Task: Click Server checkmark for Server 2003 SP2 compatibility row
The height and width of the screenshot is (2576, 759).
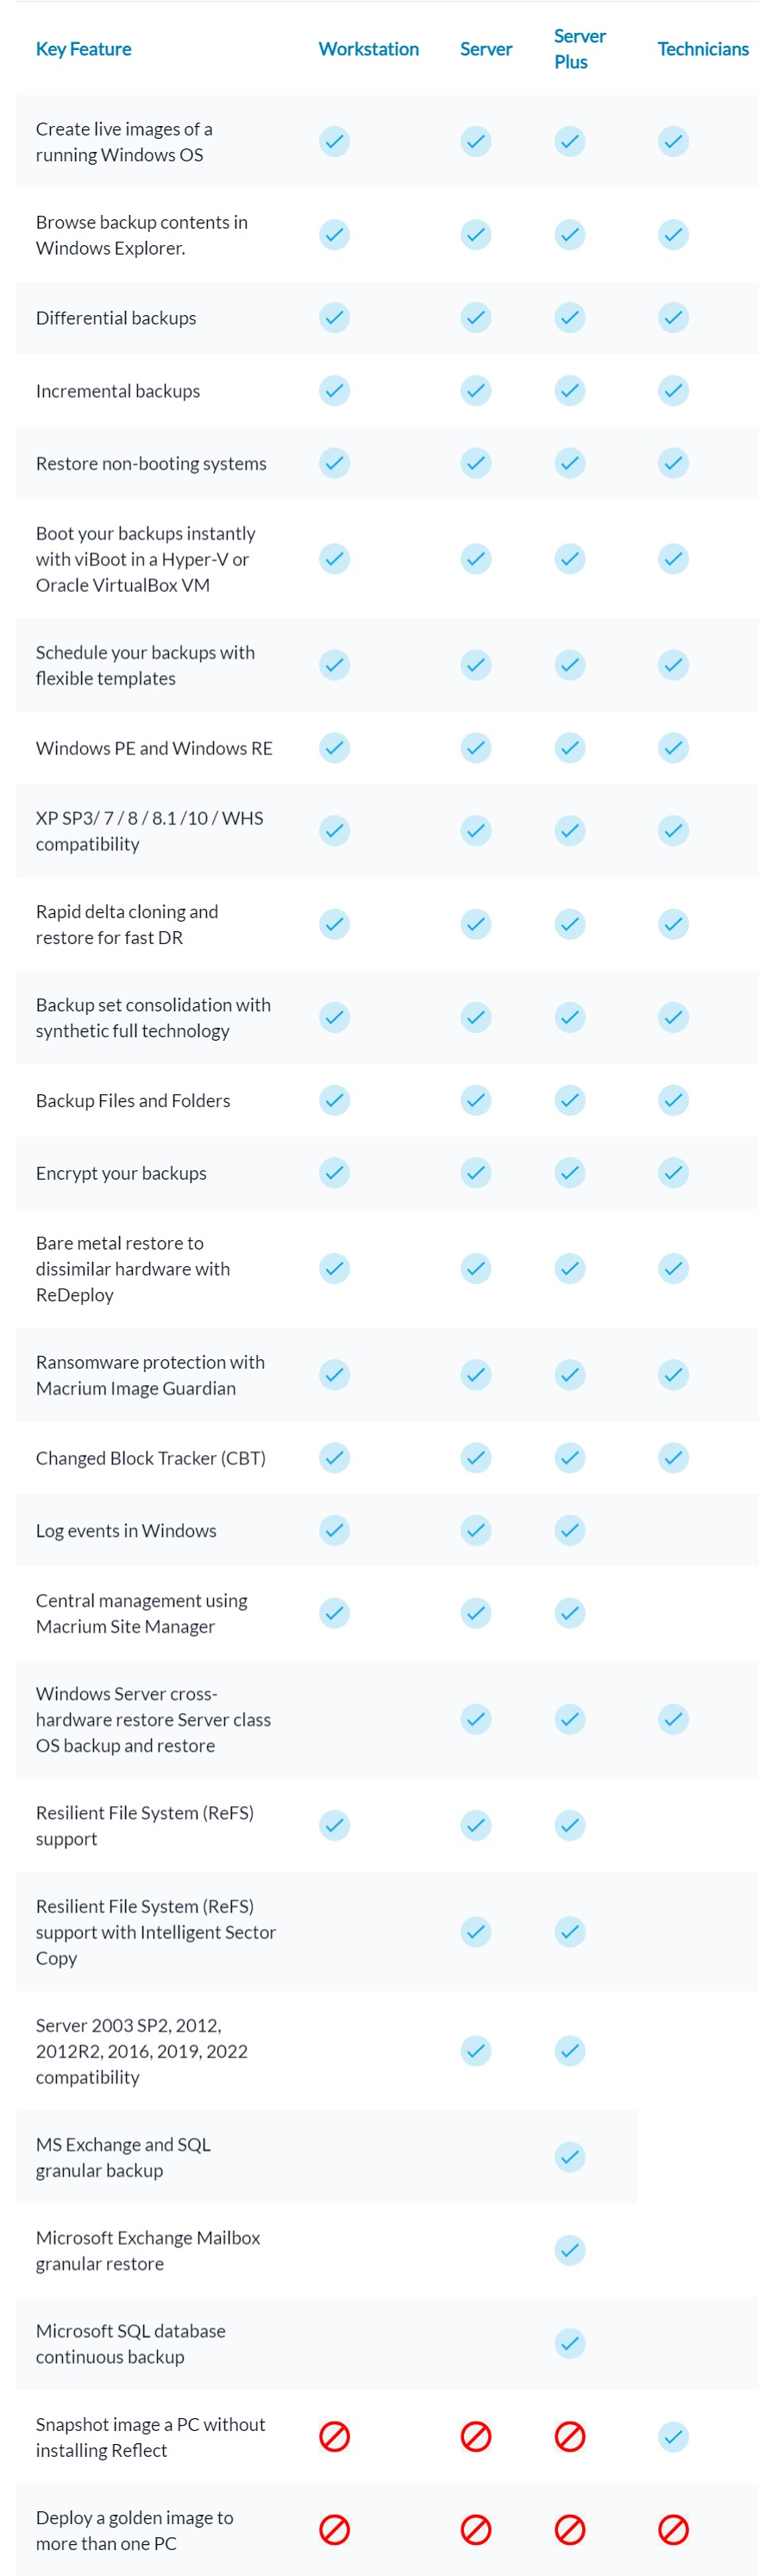Action: click(476, 2051)
